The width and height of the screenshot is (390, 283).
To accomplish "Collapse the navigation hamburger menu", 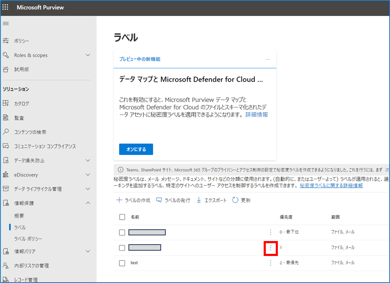I will tap(6, 24).
